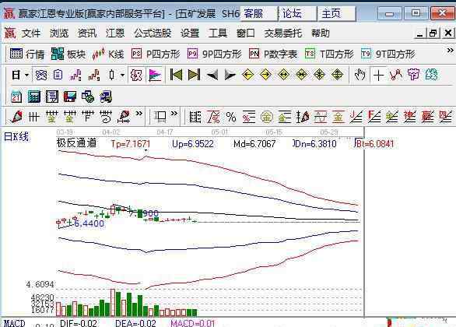This screenshot has width=456, height=327.
Task: Click the yellow diamond vertical-expand icon
Action: coord(338,75)
